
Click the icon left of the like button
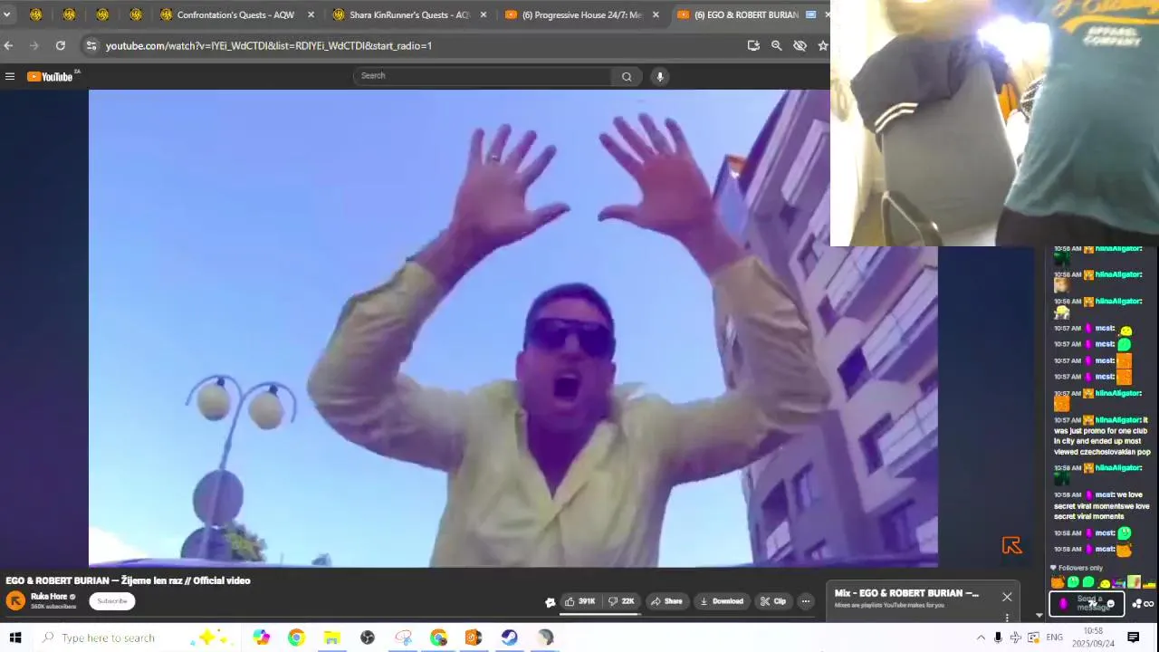(x=550, y=601)
